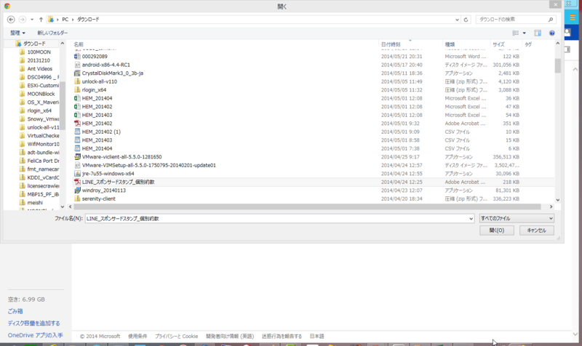Click the file list scroll right arrow

tap(551, 206)
